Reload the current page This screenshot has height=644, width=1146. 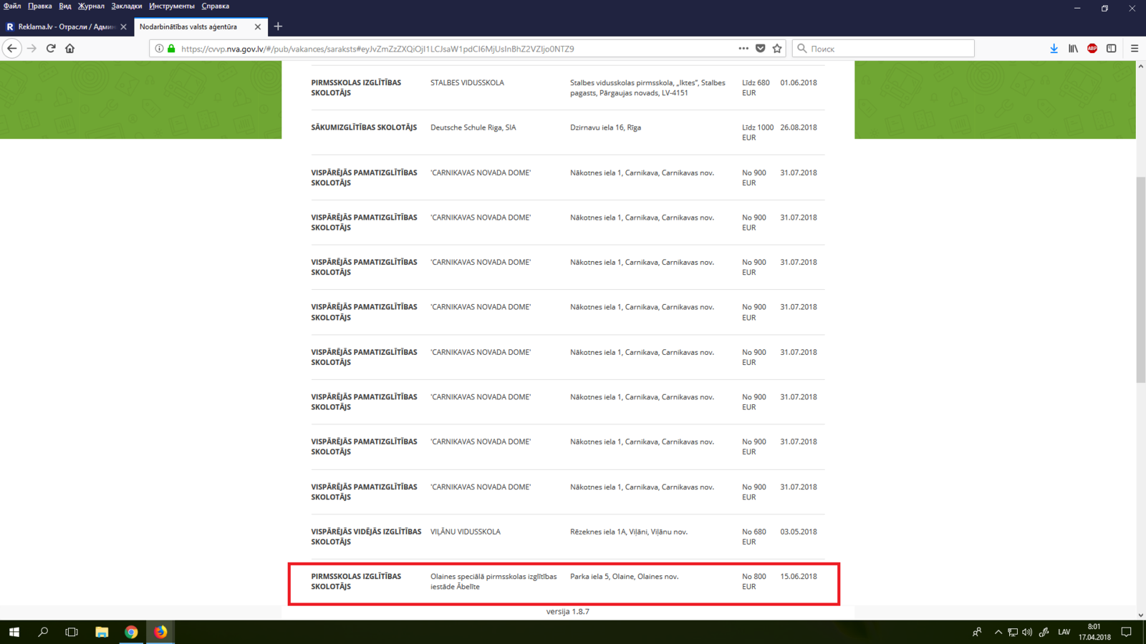point(51,49)
